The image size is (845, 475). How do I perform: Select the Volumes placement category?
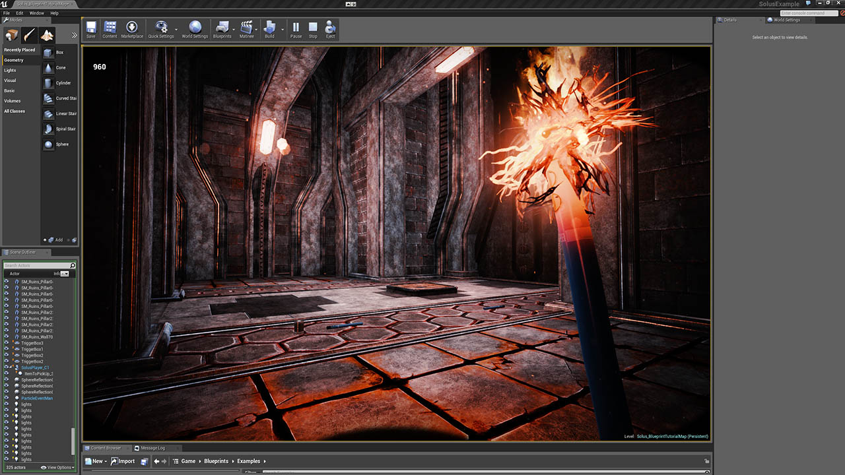click(13, 101)
